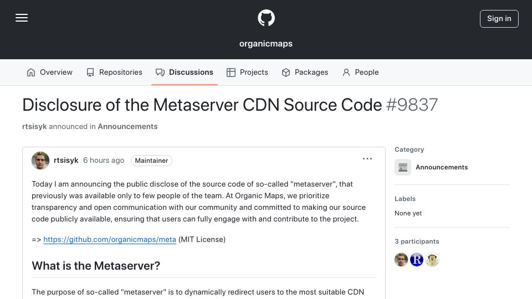Click the 'None yet' labels text
Viewport: 532px width, 299px height.
coord(408,213)
